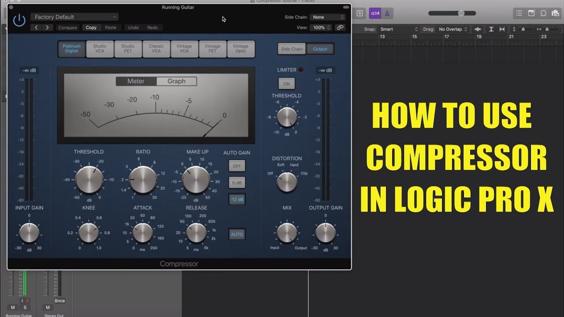Click the vertical zoom slider

coord(523,29)
